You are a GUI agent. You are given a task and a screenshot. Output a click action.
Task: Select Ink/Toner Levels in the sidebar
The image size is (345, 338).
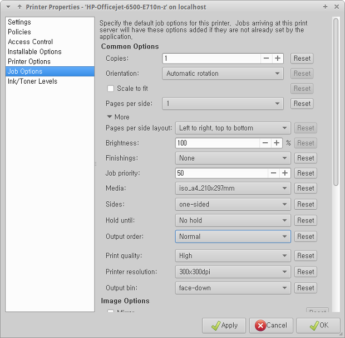point(50,81)
